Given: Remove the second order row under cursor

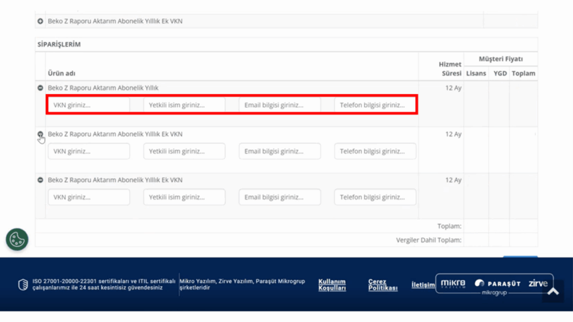Looking at the screenshot, I should click(40, 134).
